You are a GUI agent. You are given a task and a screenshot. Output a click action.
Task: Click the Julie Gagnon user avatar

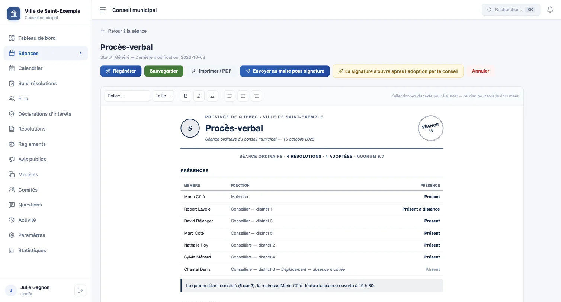[11, 290]
